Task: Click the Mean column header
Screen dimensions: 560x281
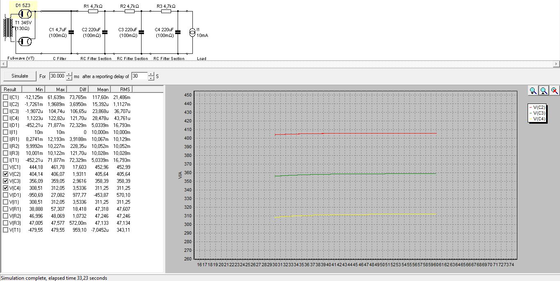Action: [x=100, y=89]
